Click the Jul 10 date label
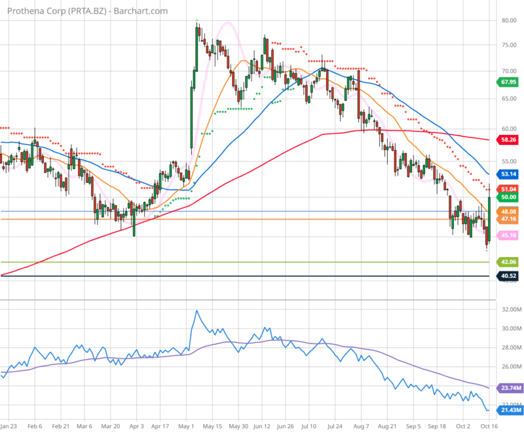This screenshot has width=524, height=432. [309, 426]
